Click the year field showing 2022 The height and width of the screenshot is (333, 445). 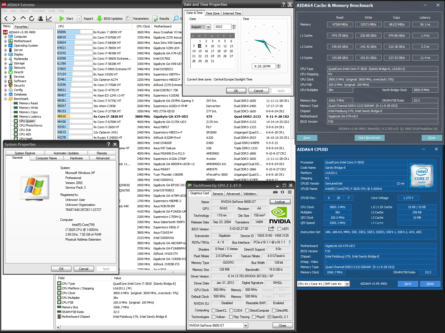click(222, 27)
